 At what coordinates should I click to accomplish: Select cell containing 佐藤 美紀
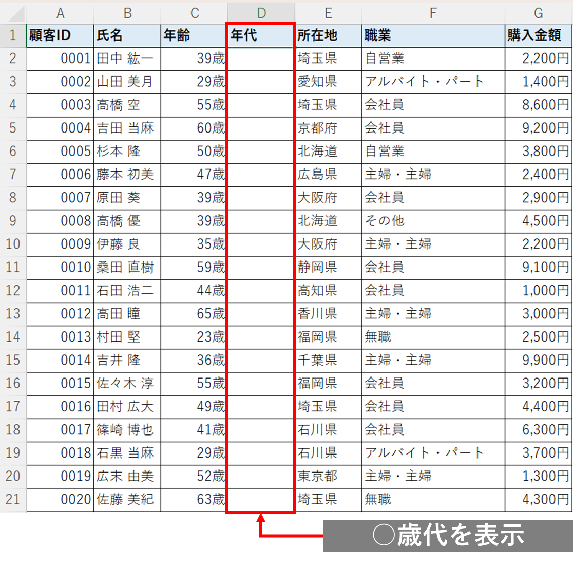(x=127, y=500)
